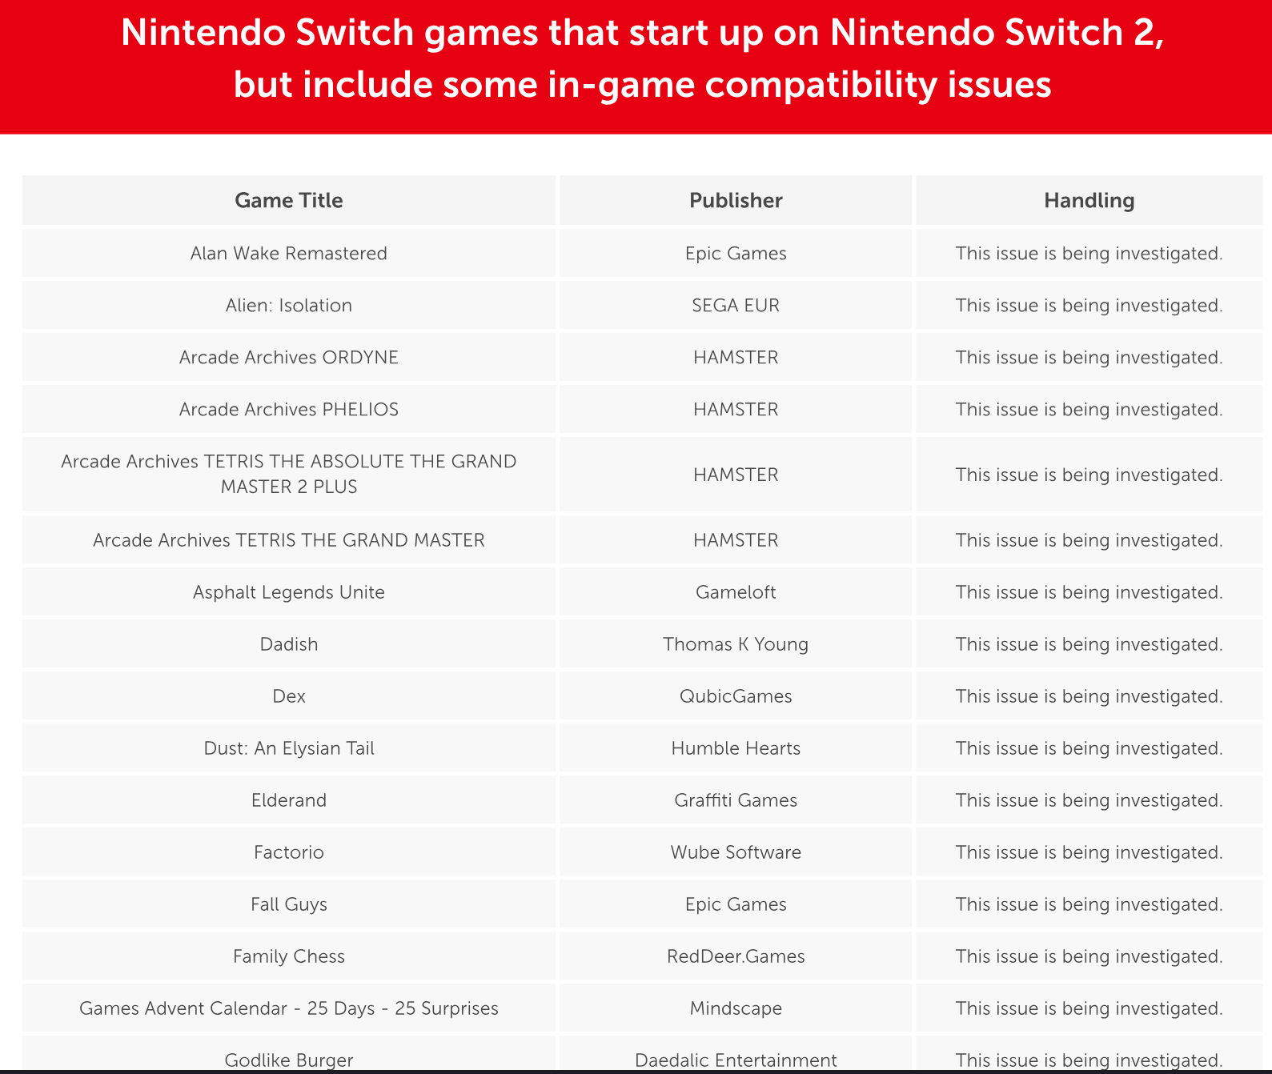Click the Alien: Isolation game title
The width and height of the screenshot is (1272, 1074).
click(288, 306)
